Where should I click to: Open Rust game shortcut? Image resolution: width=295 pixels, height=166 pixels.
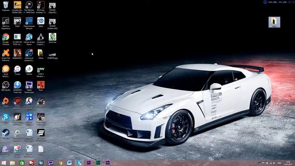[41, 86]
